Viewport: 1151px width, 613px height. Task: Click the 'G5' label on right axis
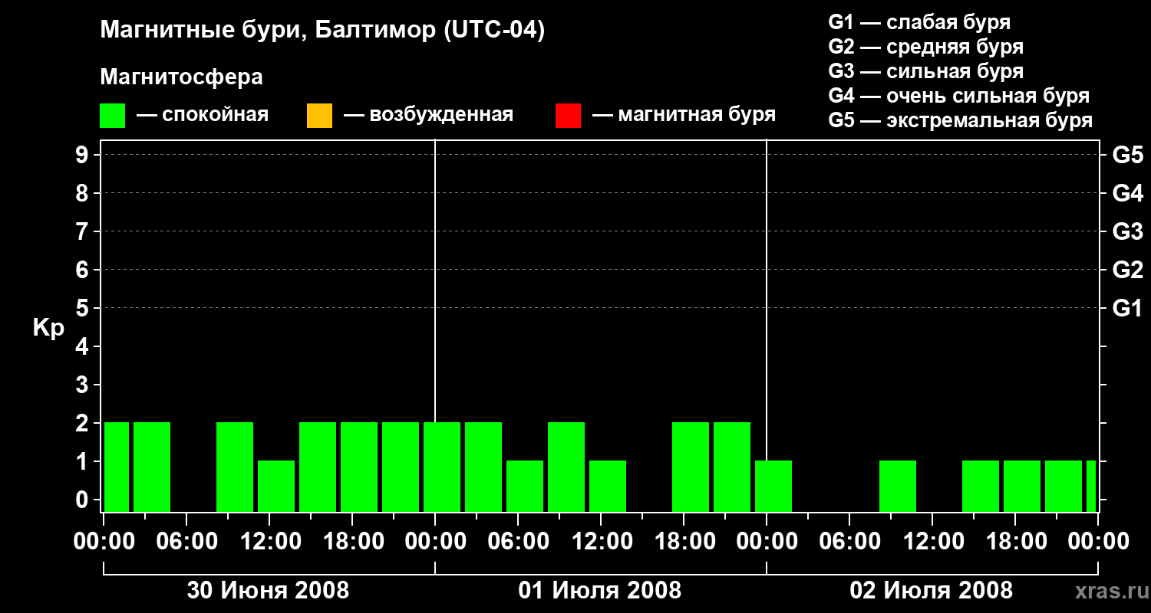(1128, 155)
